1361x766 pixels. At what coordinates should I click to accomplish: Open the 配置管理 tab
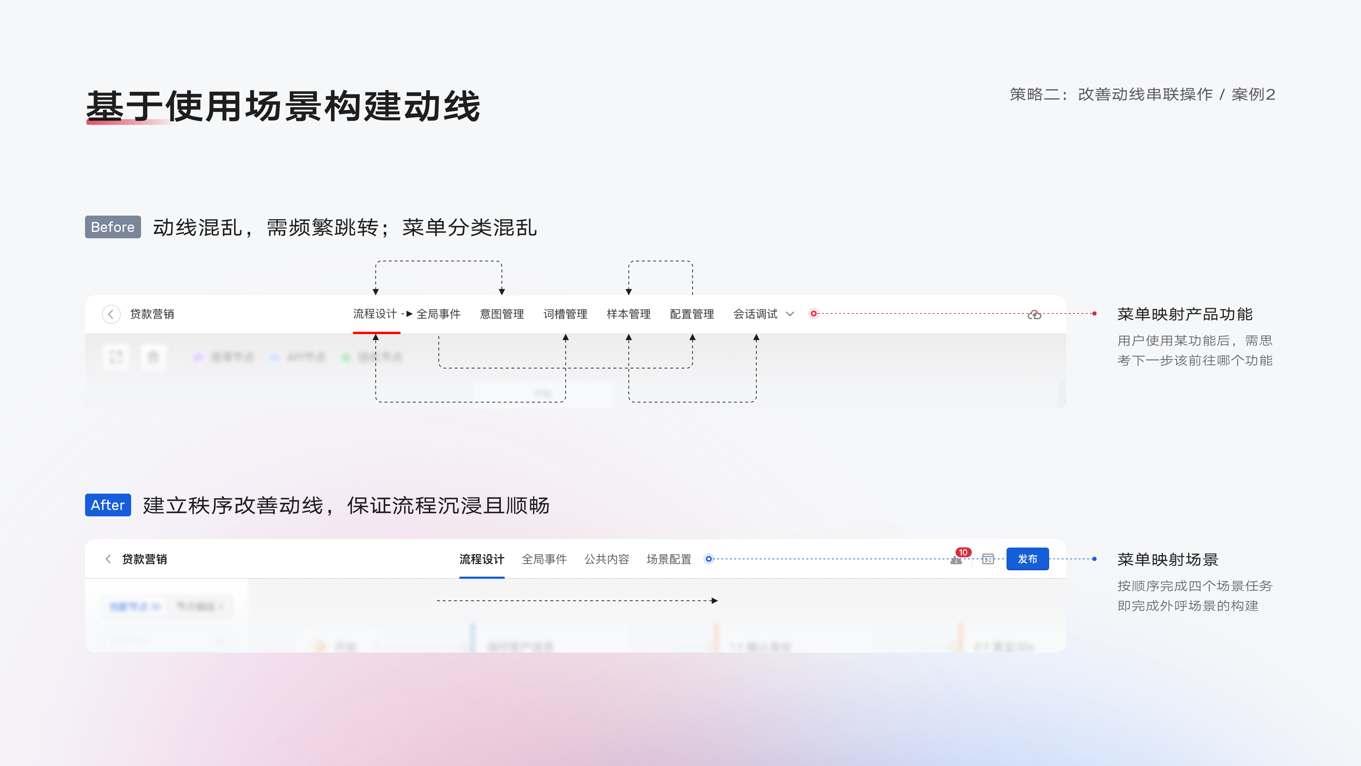[x=692, y=314]
